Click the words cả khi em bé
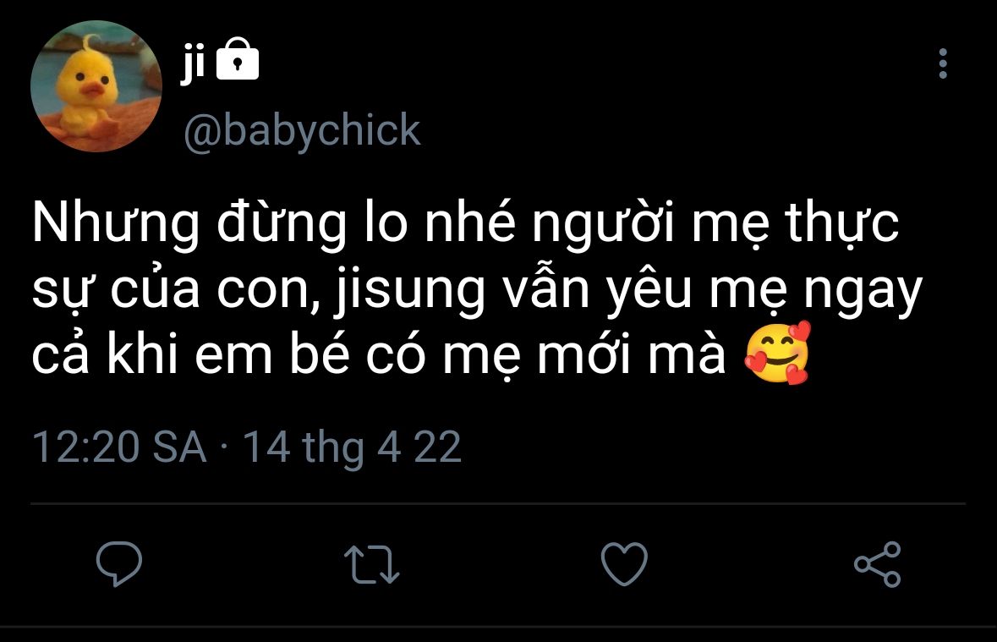997x642 pixels. 191,354
